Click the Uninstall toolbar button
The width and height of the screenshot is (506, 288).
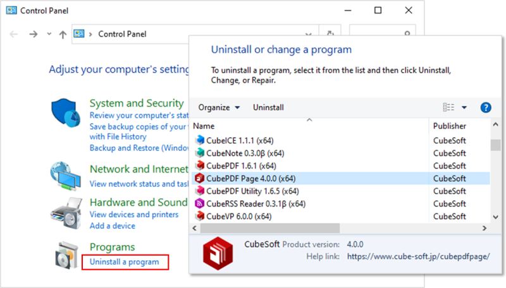pyautogui.click(x=268, y=107)
